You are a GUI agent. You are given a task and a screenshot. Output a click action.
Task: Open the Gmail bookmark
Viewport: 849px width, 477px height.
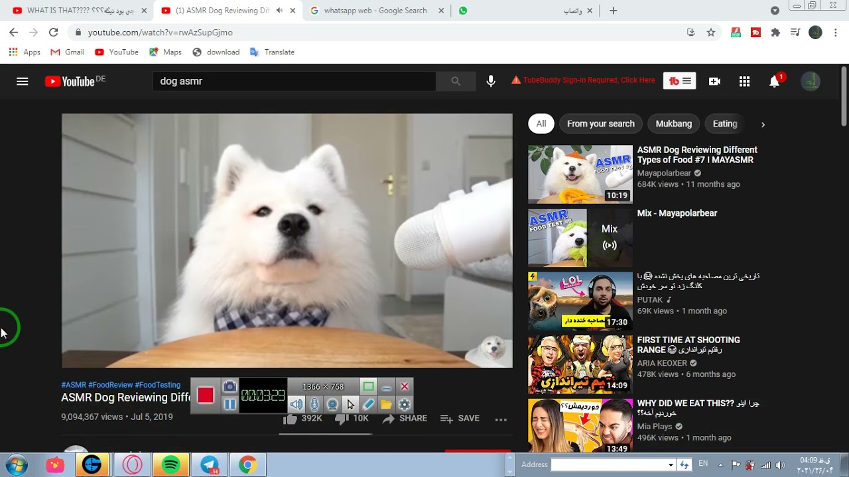[68, 52]
